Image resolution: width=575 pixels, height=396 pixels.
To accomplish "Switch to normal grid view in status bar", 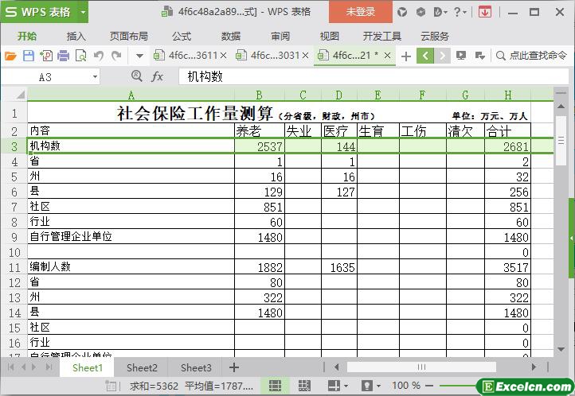I will (x=275, y=386).
